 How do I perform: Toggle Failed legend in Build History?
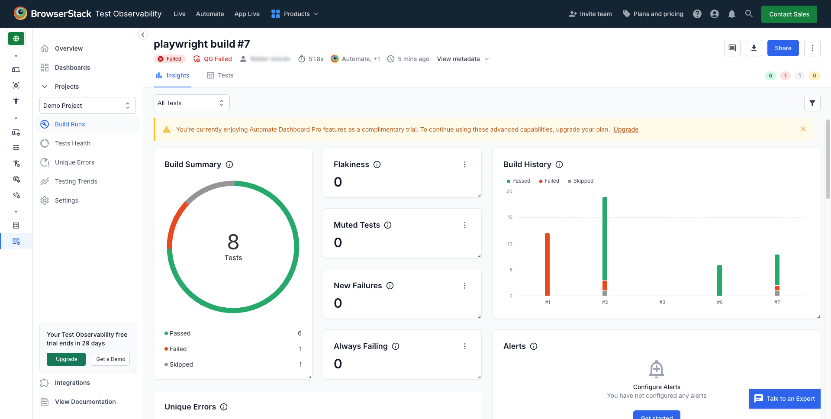(549, 181)
